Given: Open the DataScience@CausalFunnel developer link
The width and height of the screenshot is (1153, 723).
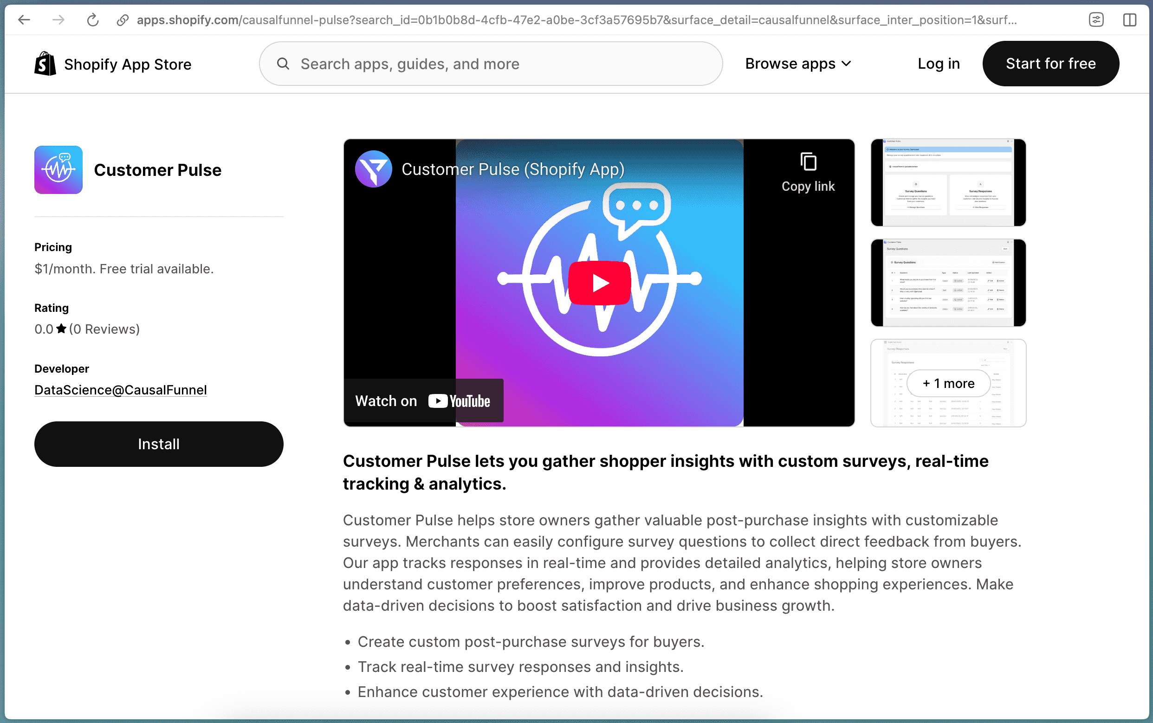Looking at the screenshot, I should click(x=120, y=390).
